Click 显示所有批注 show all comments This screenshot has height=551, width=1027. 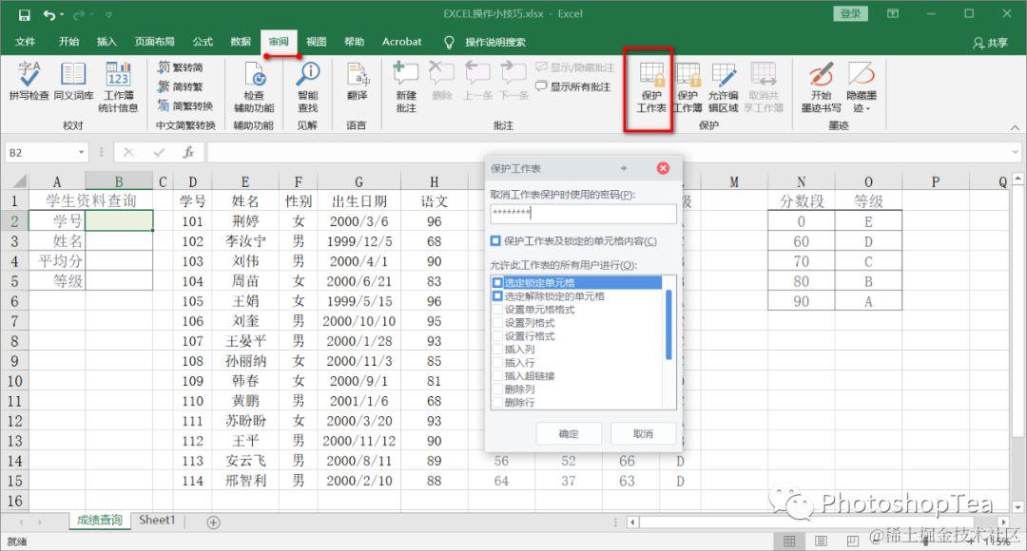[x=573, y=86]
